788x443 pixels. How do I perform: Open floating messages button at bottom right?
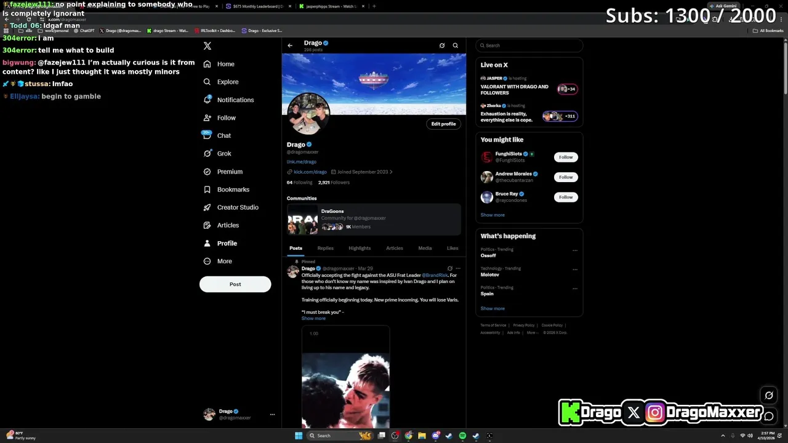coord(769,417)
